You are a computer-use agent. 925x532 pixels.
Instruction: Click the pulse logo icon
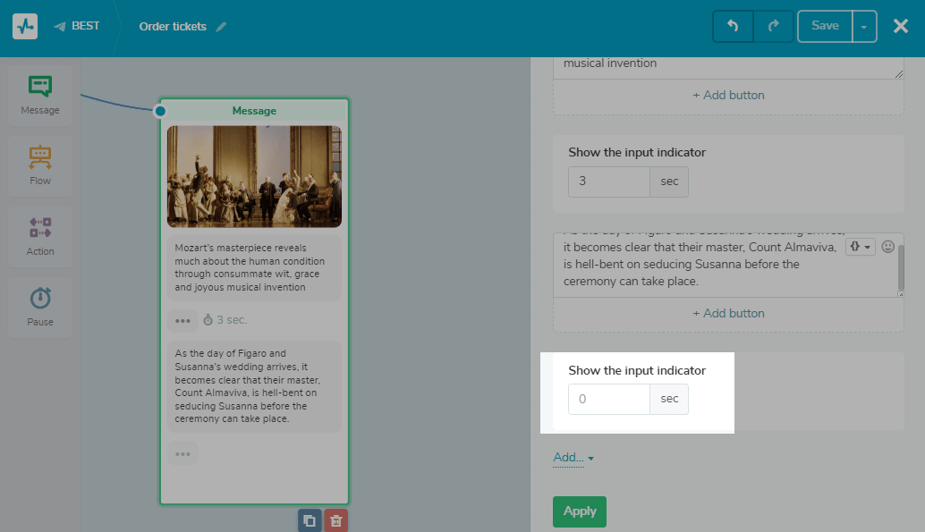coord(25,27)
